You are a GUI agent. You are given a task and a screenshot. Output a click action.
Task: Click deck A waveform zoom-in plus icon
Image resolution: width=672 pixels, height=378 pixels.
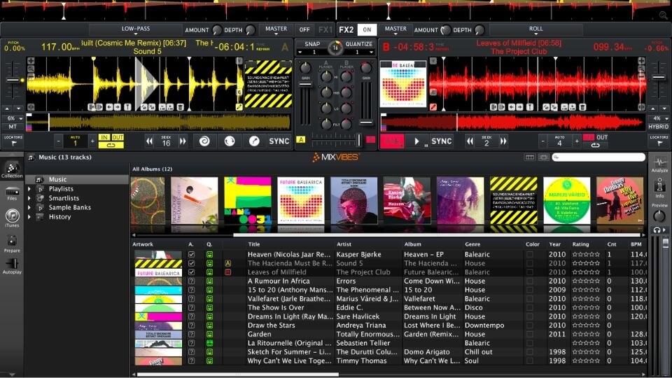31,62
